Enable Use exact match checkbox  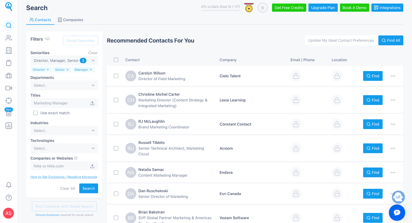click(36, 113)
